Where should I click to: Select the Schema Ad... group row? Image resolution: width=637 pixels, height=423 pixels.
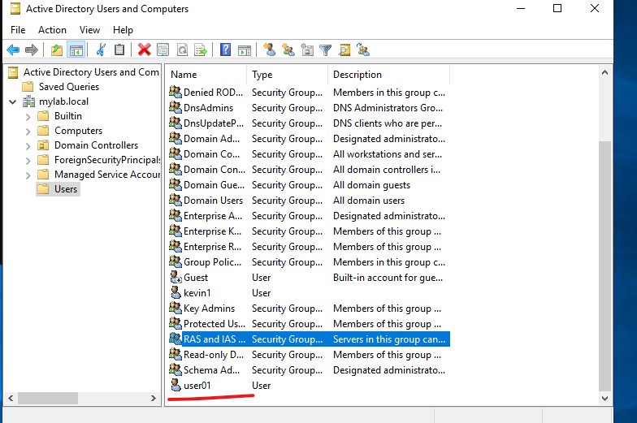309,370
